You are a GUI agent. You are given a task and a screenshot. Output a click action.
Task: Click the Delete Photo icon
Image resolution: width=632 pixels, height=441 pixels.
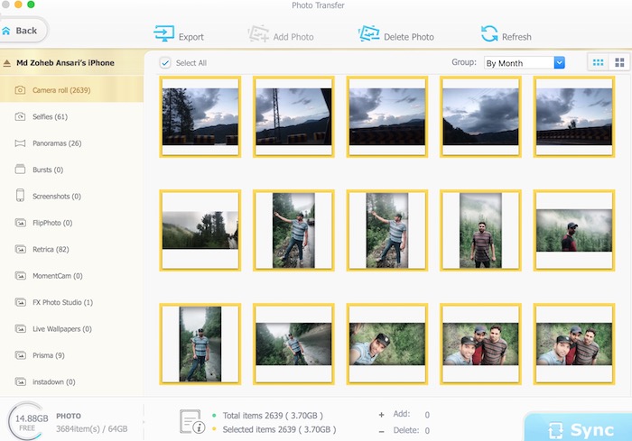click(x=368, y=33)
